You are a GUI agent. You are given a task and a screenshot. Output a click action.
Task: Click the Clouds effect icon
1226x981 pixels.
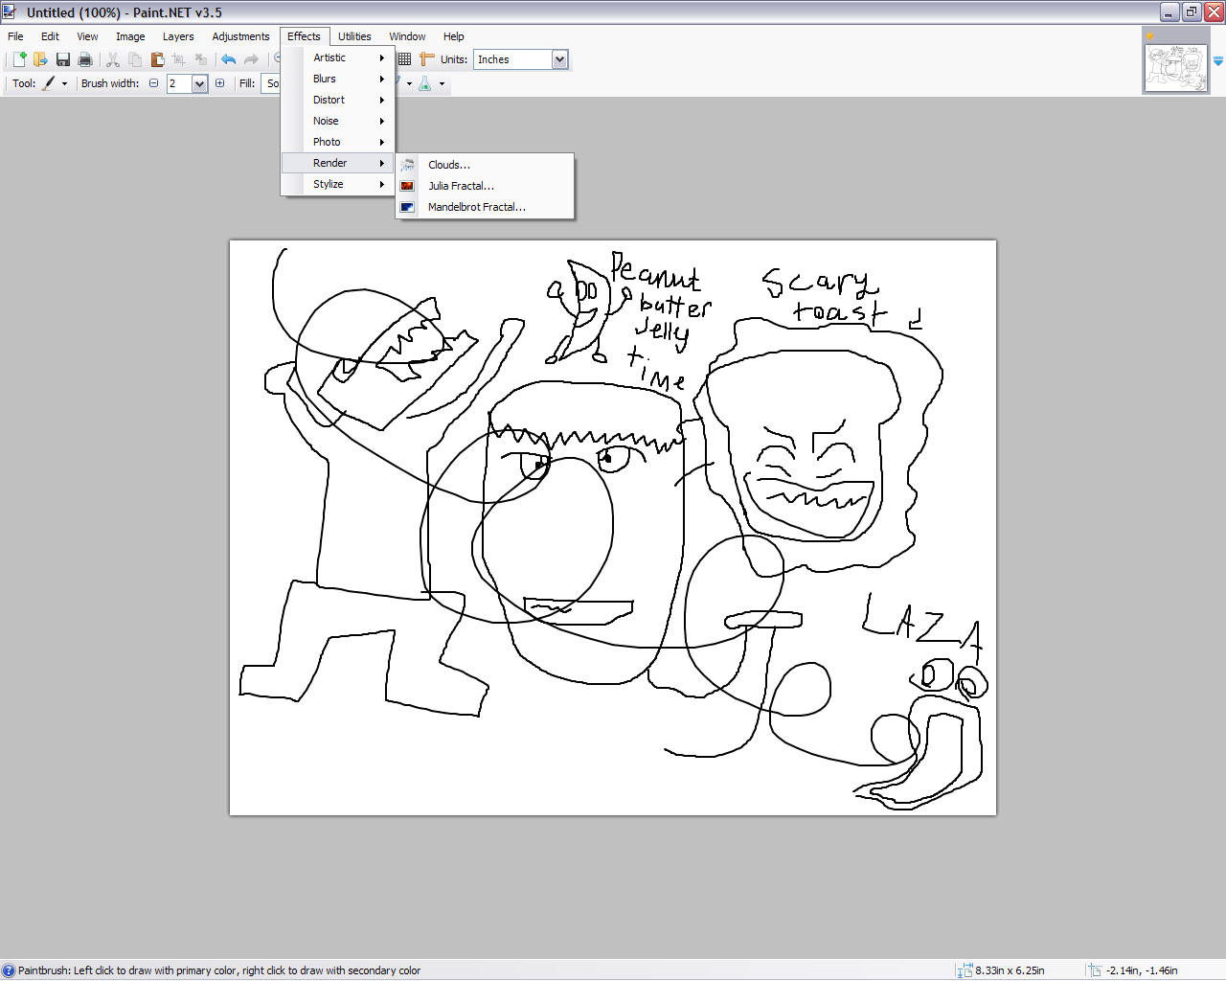click(407, 165)
